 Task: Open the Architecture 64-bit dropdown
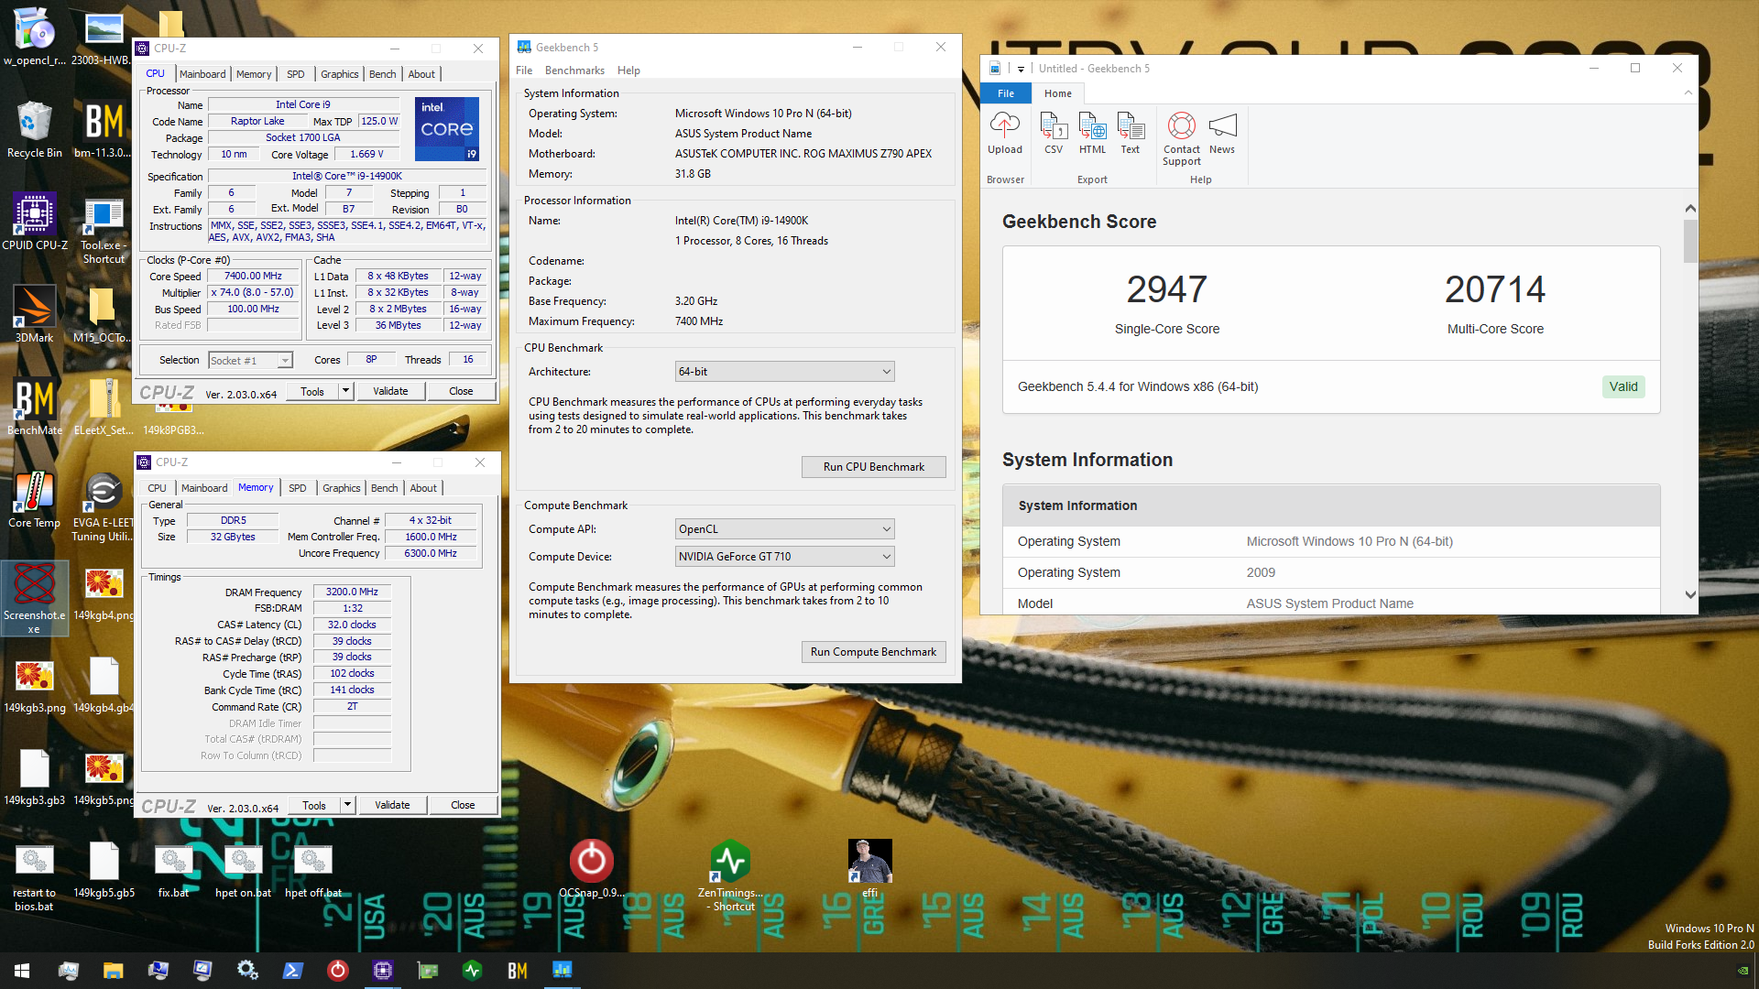[784, 372]
